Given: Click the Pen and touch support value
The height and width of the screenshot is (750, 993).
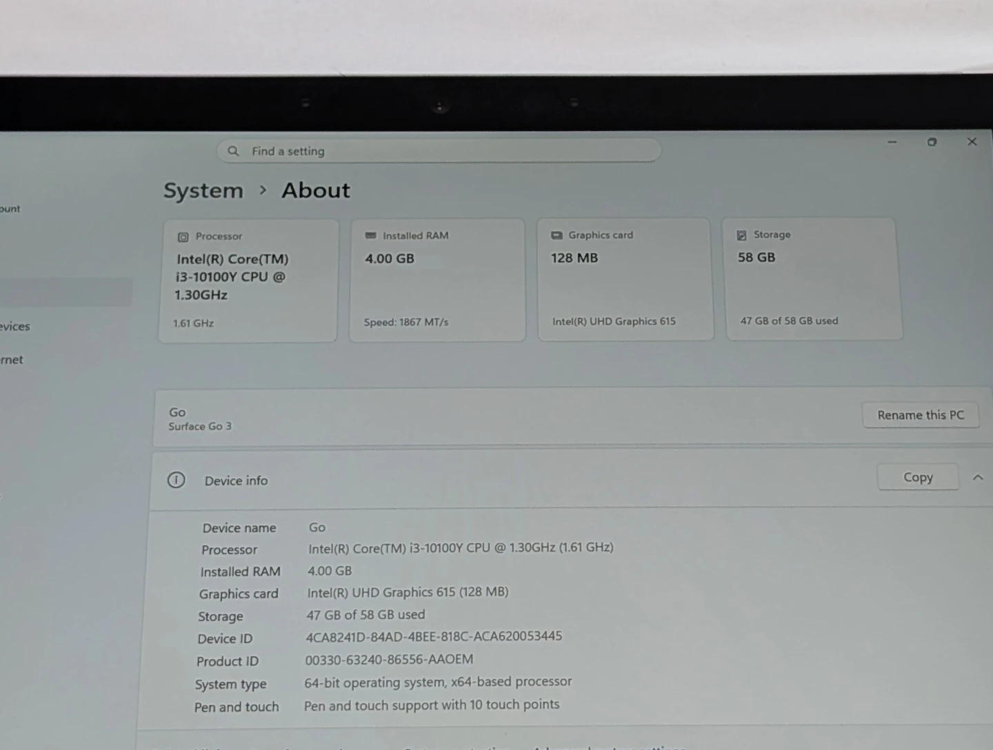Looking at the screenshot, I should click(x=432, y=705).
